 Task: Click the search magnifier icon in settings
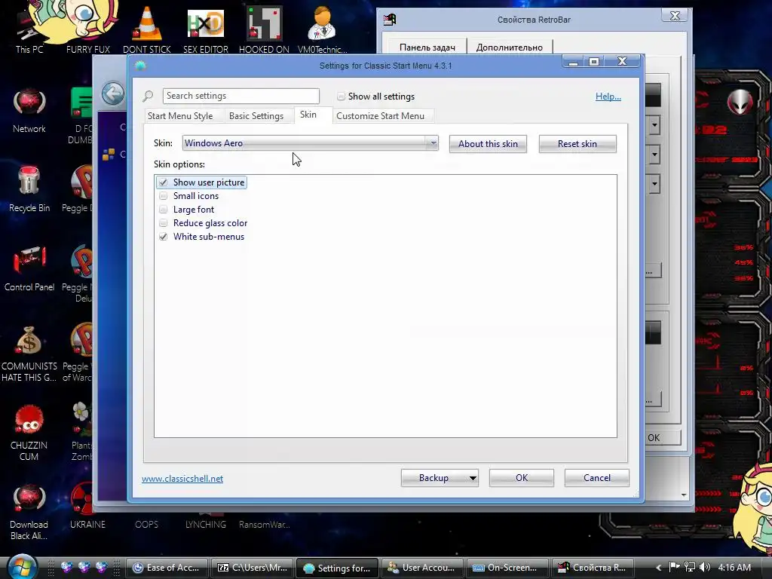[148, 96]
